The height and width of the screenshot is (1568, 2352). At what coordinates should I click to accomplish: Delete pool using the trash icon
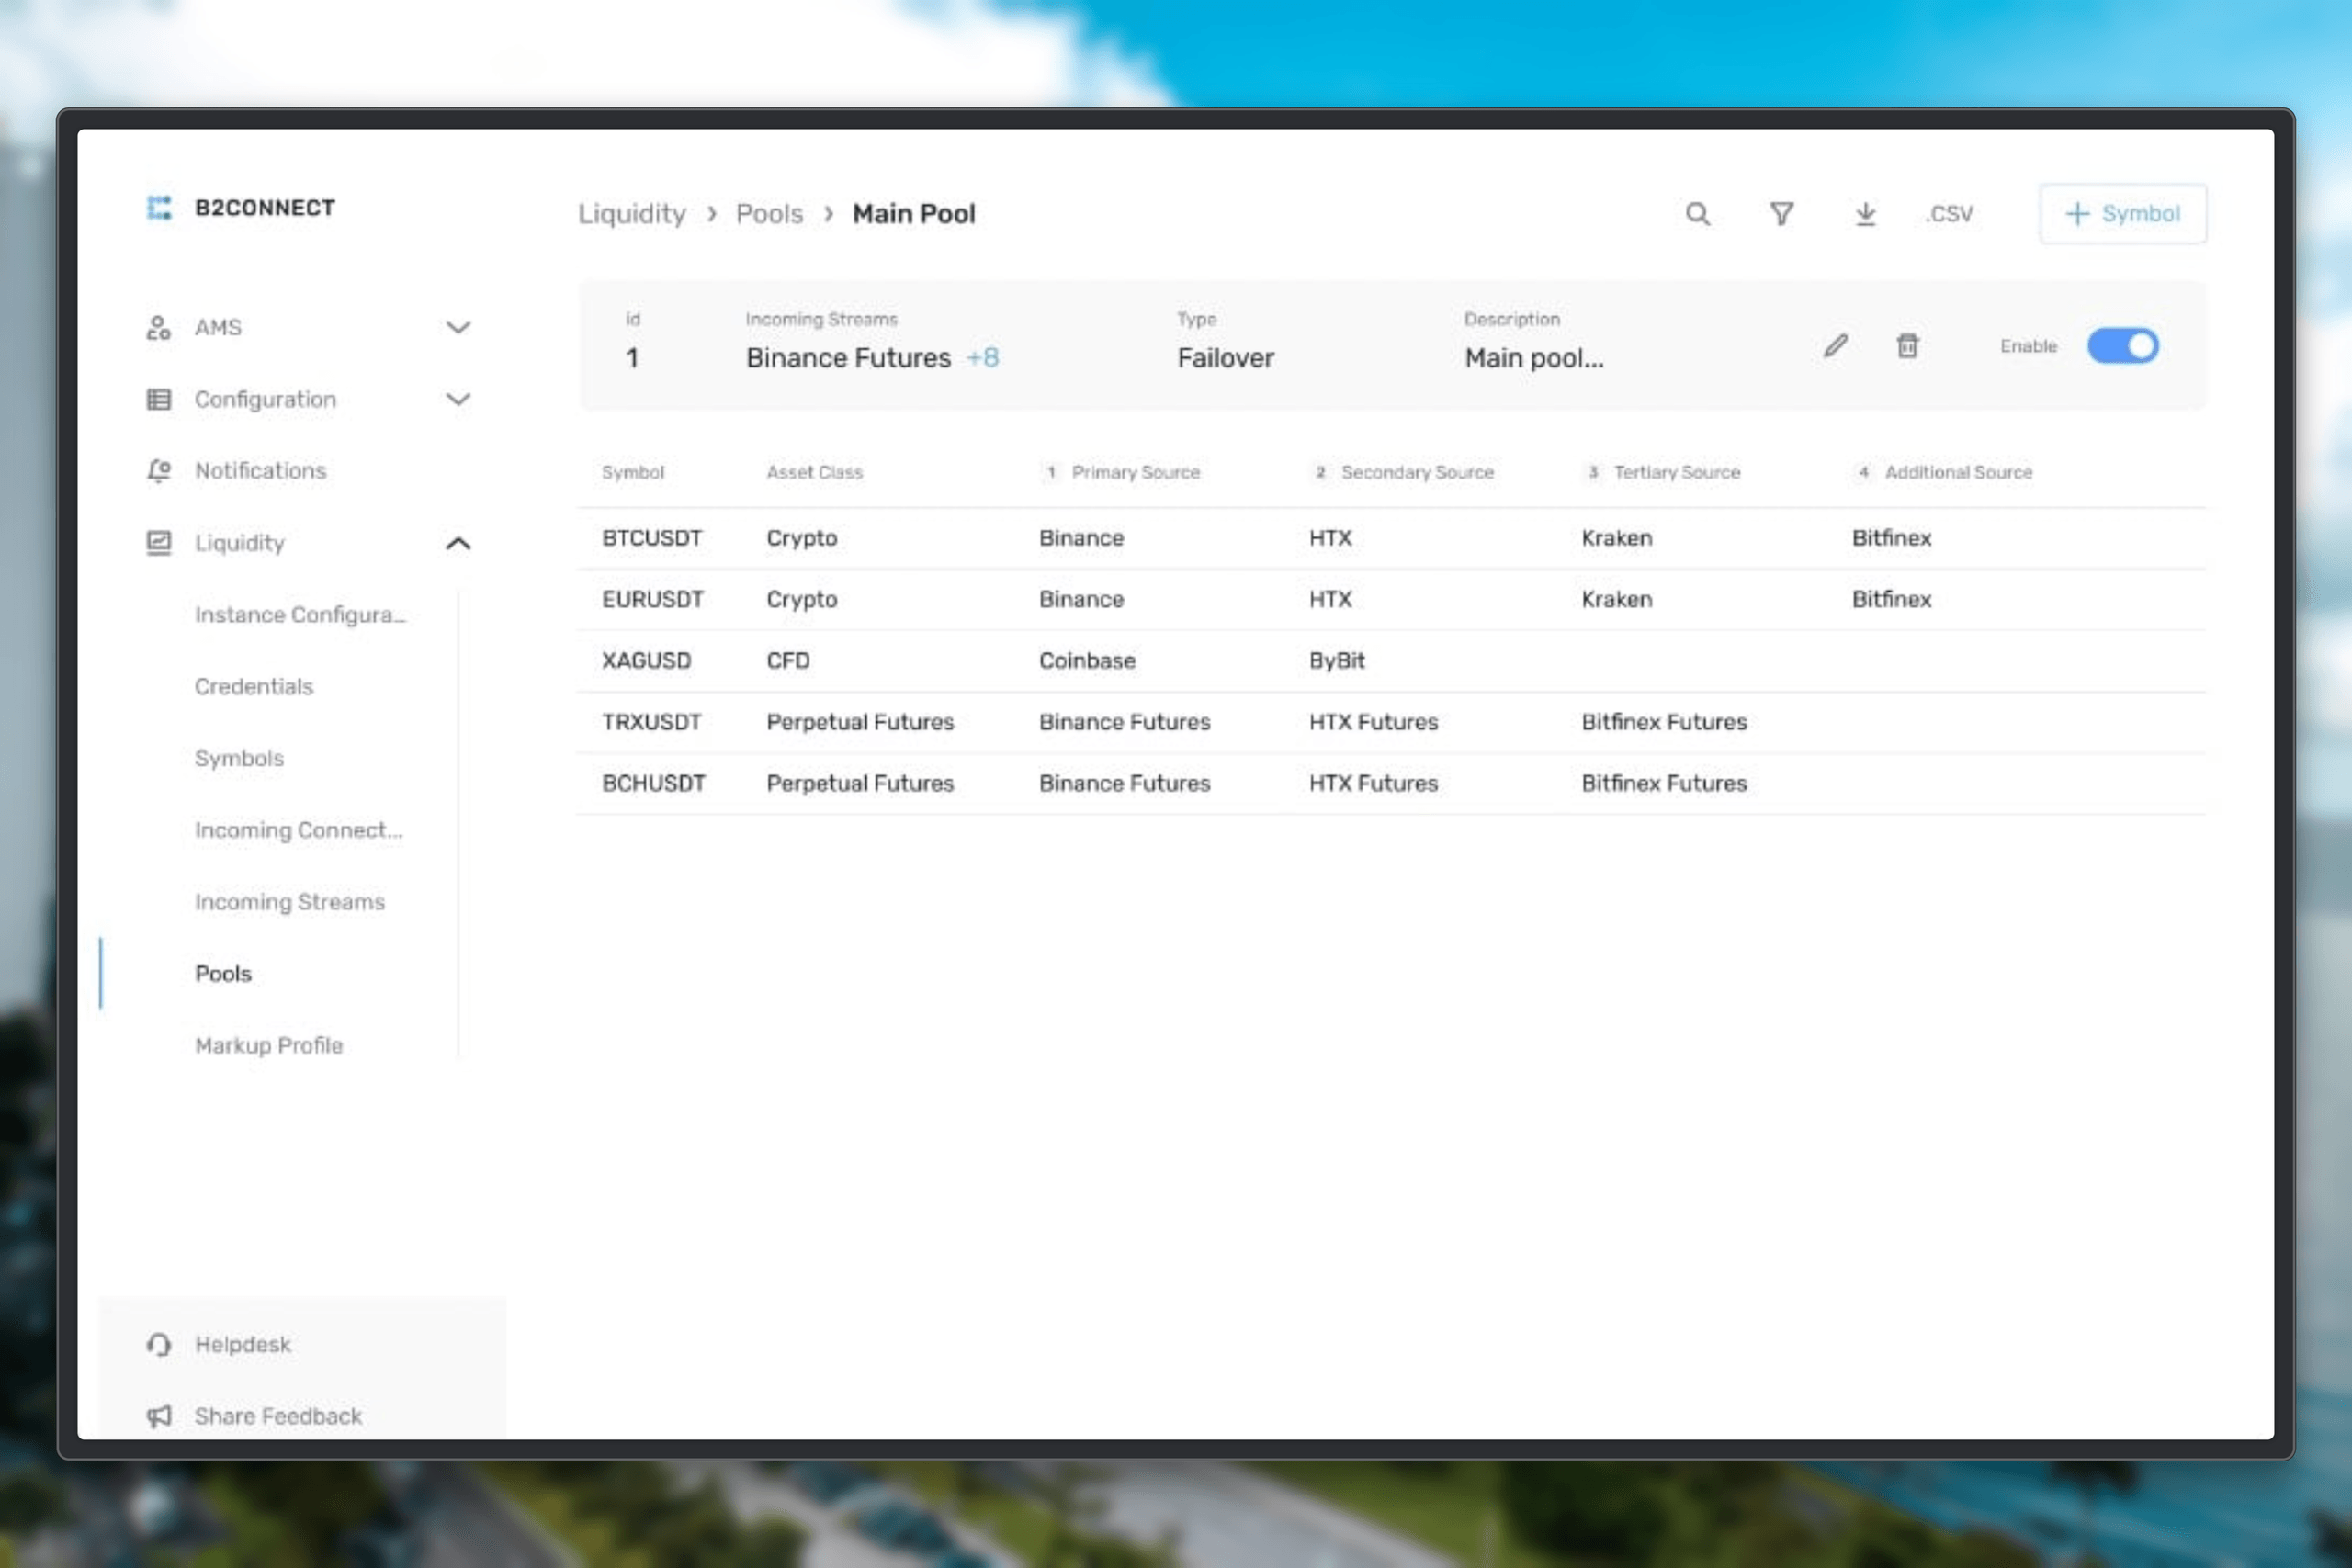pos(1907,346)
